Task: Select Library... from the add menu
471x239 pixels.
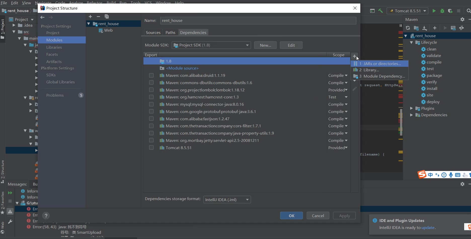Action: [x=379, y=70]
